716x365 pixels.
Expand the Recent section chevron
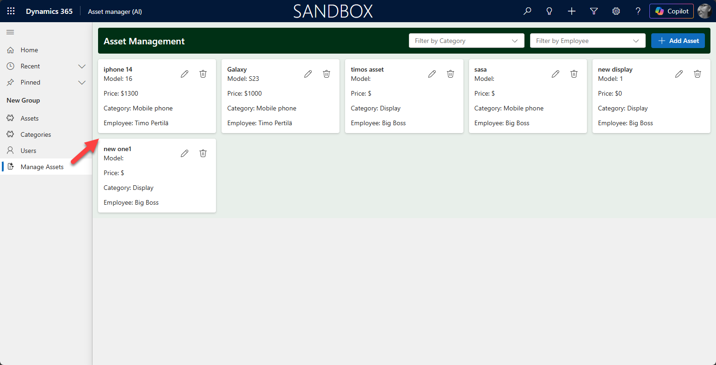(82, 66)
